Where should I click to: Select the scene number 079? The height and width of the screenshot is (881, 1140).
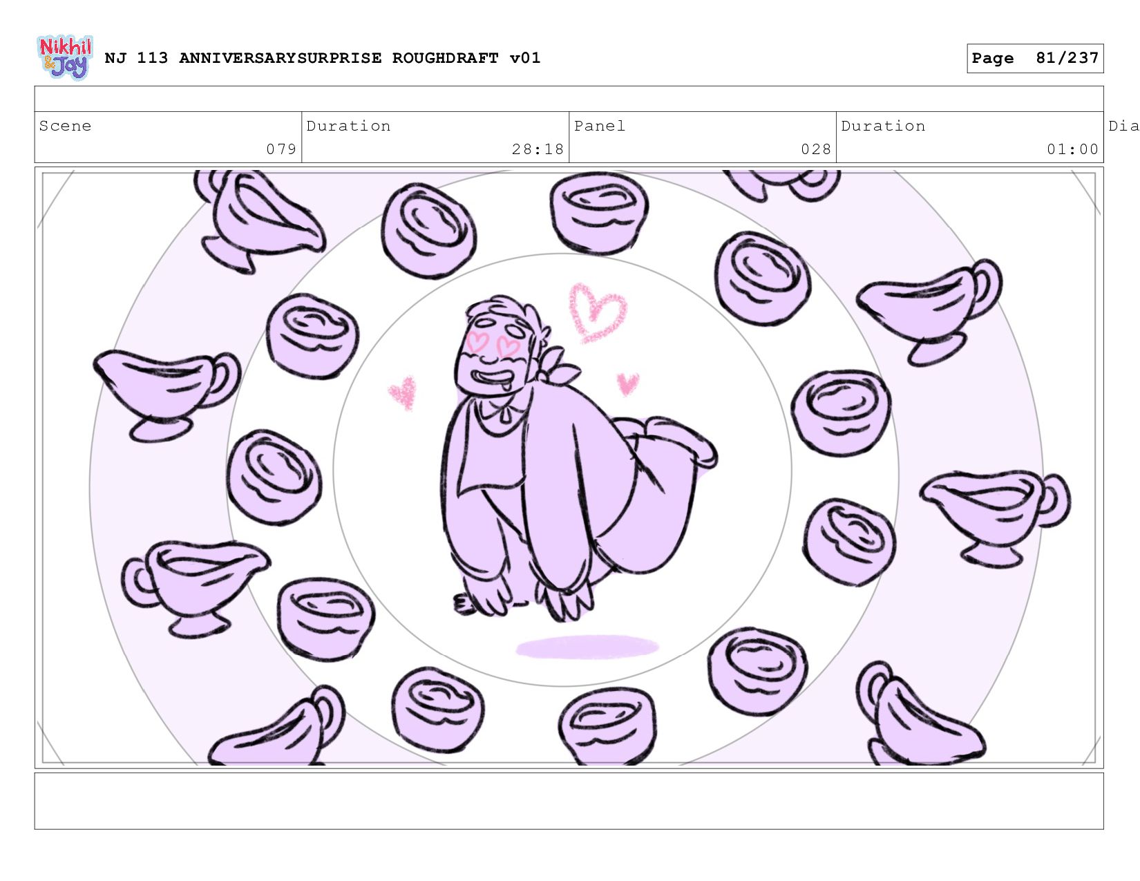click(282, 149)
